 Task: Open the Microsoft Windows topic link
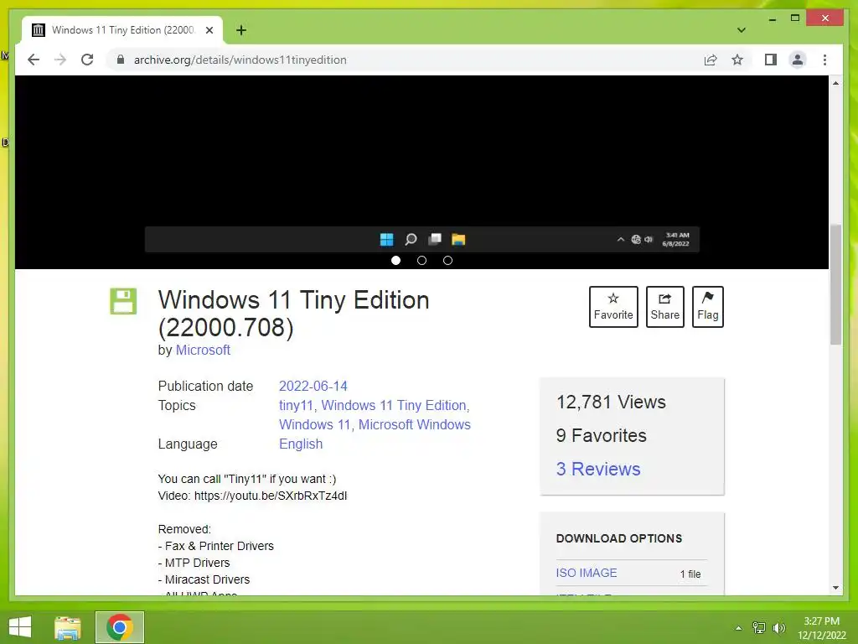click(414, 424)
